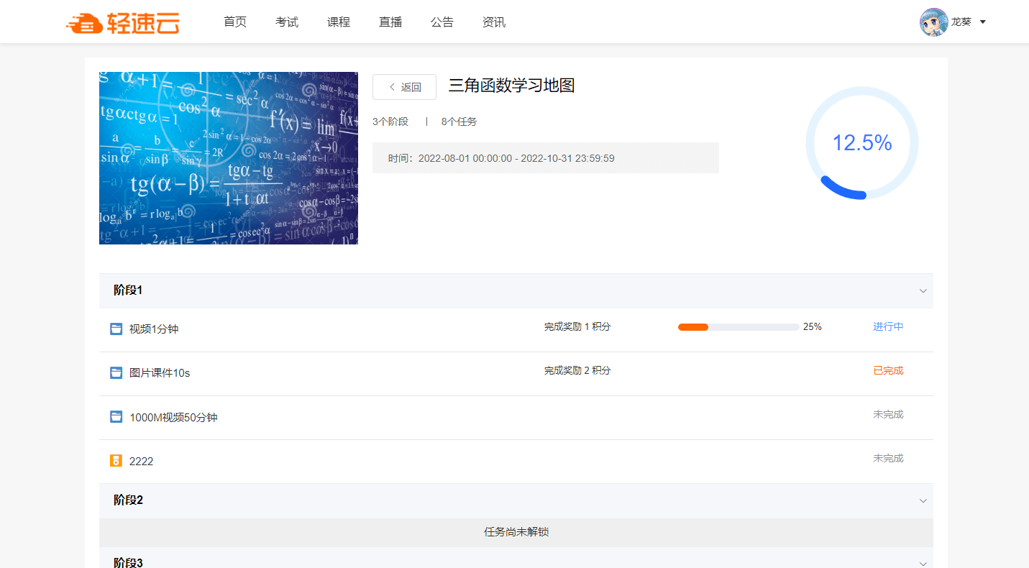Click the course time range text

501,158
